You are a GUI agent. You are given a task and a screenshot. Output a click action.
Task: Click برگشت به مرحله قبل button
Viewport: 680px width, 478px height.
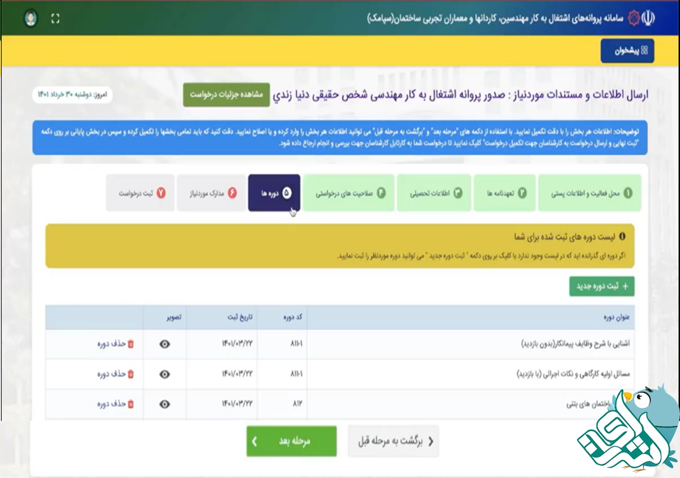point(393,442)
